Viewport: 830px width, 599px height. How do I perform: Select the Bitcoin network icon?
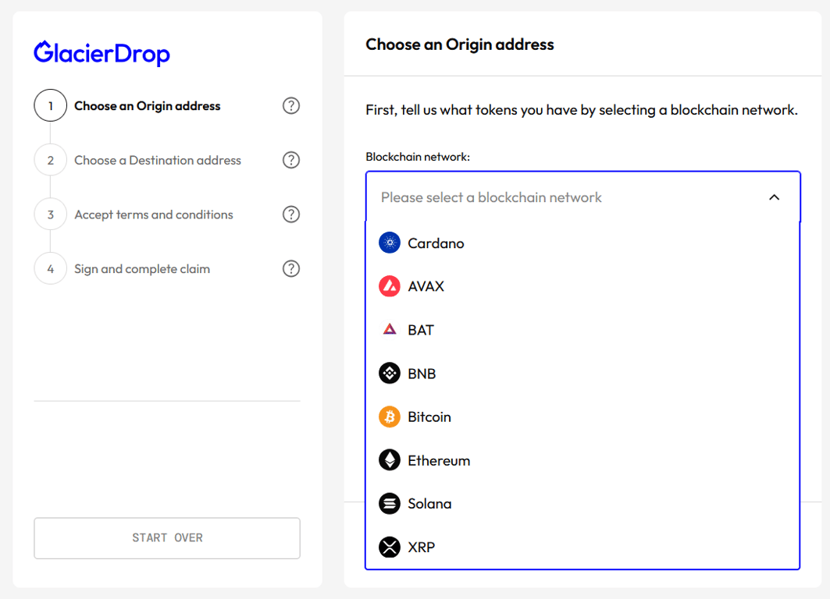[x=389, y=416]
